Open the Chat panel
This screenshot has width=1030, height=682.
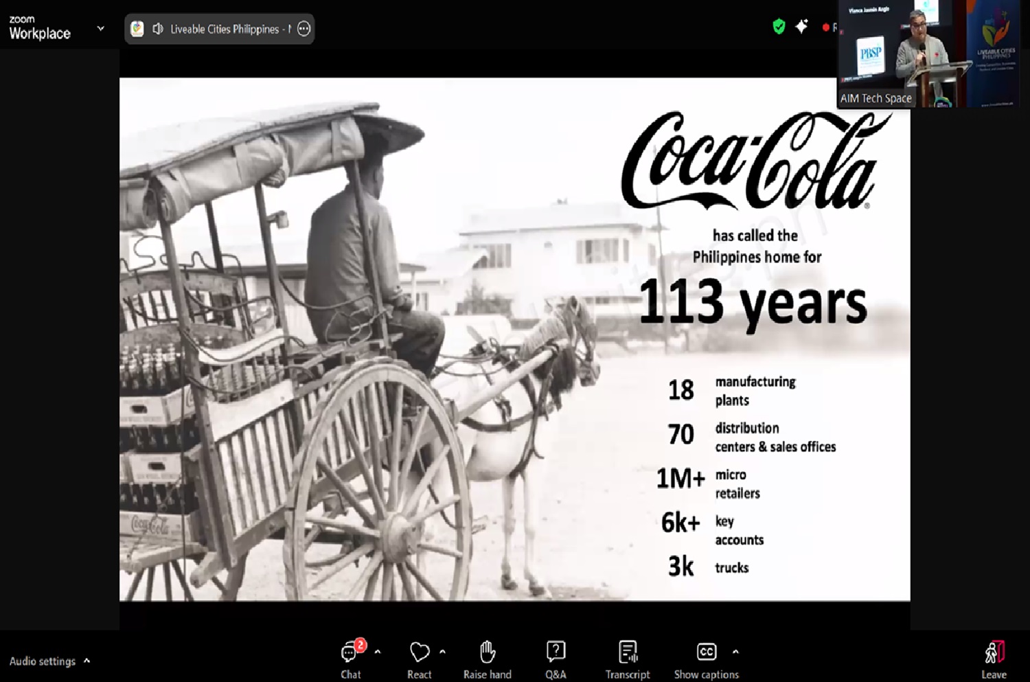coord(351,659)
